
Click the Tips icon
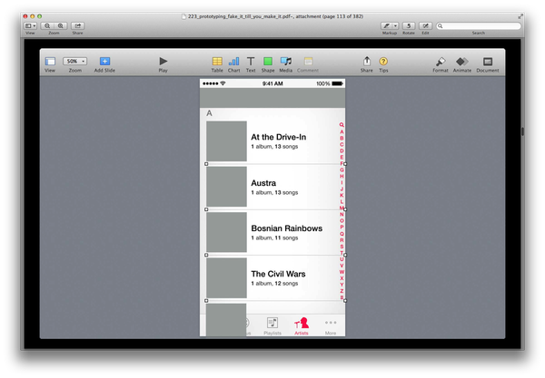click(x=383, y=62)
